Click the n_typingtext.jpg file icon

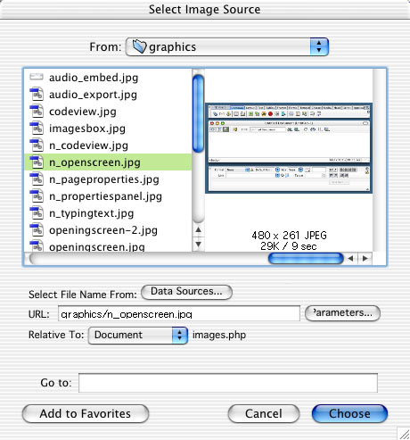click(x=37, y=213)
